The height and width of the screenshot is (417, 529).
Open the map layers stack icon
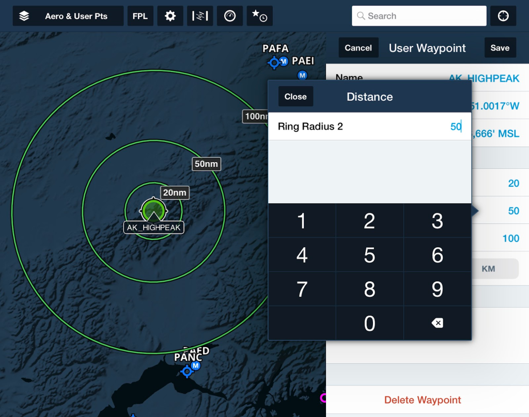[x=24, y=16]
